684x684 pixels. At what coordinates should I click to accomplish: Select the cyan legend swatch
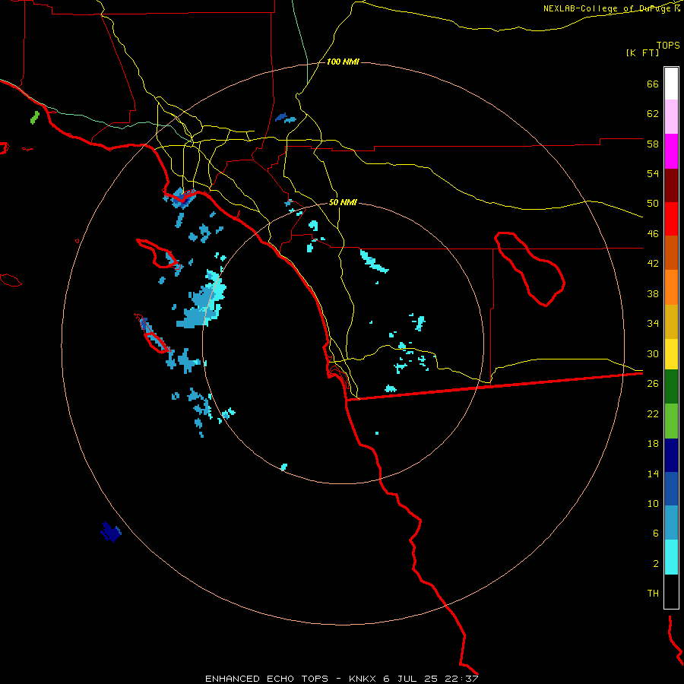click(x=671, y=557)
